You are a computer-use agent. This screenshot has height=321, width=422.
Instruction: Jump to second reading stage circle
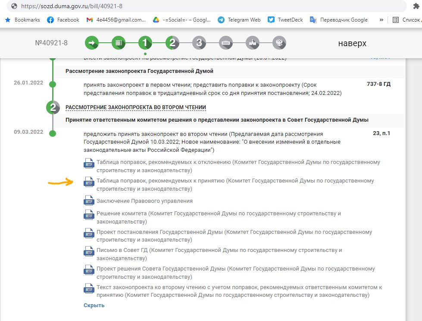(x=172, y=43)
